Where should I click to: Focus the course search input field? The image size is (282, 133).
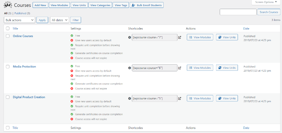point(238,12)
